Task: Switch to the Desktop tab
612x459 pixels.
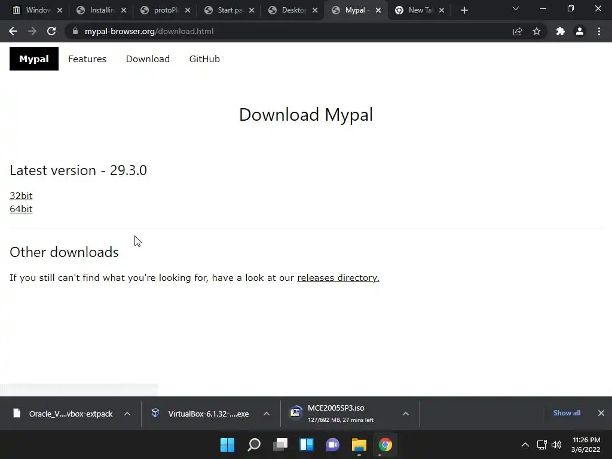Action: [290, 11]
